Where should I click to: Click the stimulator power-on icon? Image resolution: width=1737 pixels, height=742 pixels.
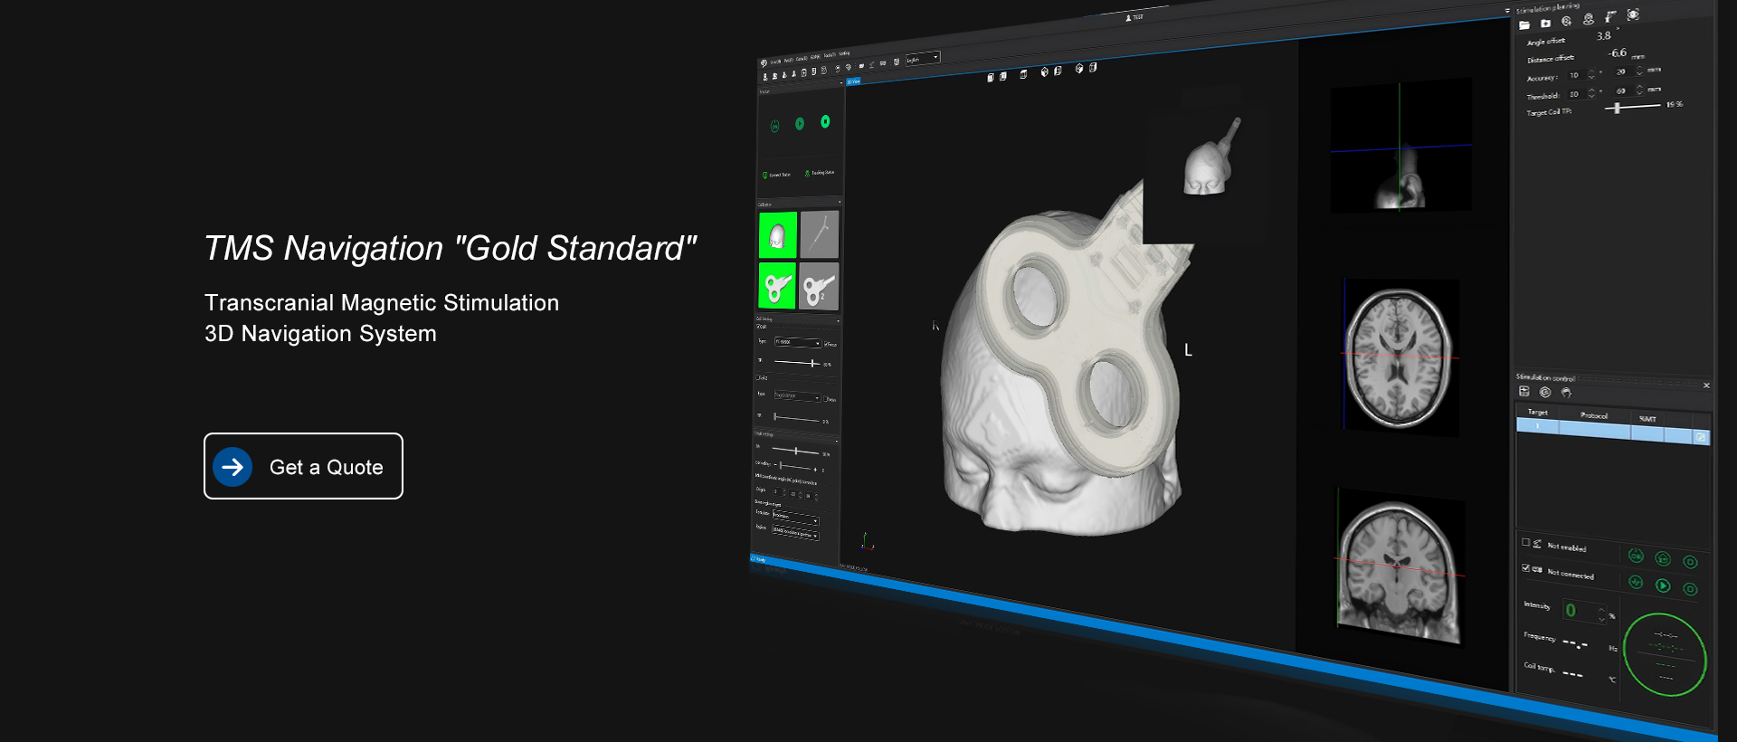[x=1636, y=556]
